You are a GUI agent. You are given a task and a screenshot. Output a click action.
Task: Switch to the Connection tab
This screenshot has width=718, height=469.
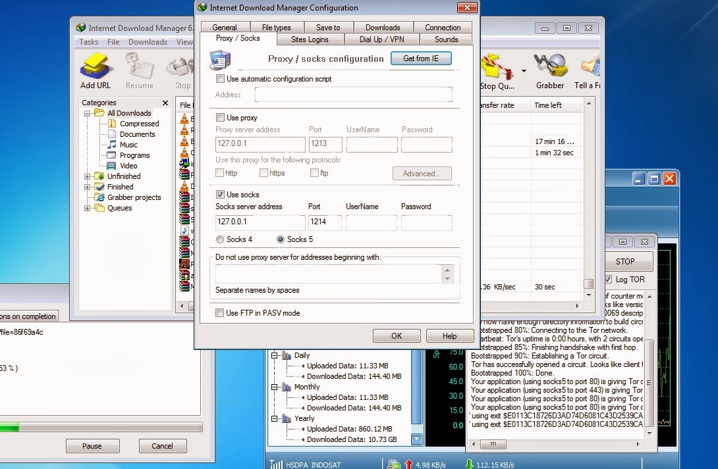point(443,28)
